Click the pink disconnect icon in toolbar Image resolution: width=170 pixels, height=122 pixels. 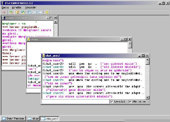point(4,12)
